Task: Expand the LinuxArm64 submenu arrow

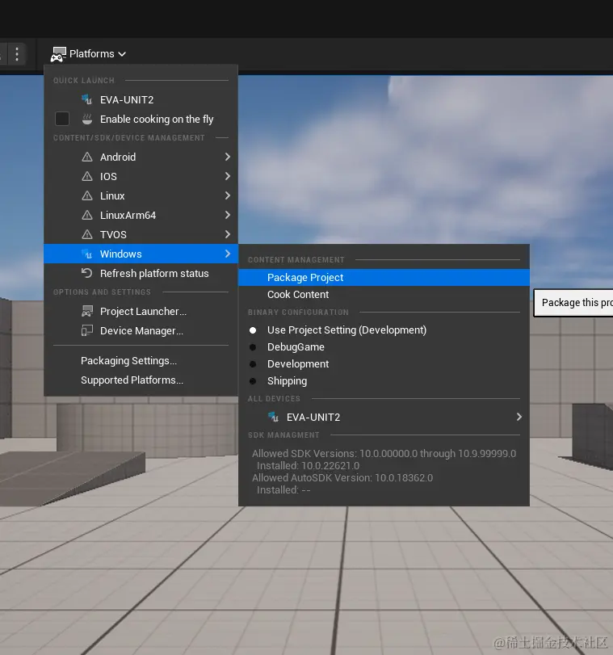Action: coord(227,215)
